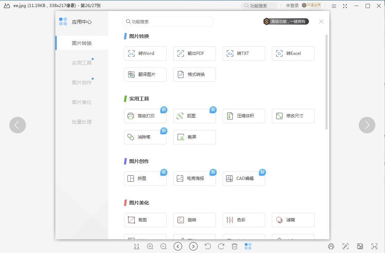Launch the 翻译图片 tool
The image size is (385, 253).
pos(145,74)
